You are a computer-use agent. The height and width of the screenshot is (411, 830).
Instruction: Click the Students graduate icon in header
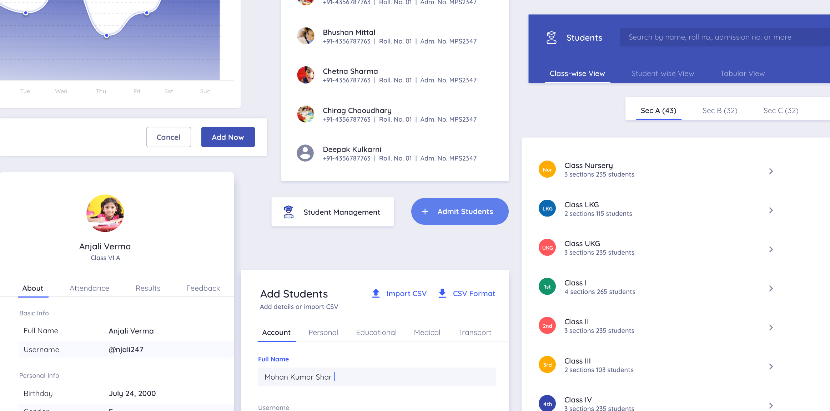[x=551, y=37]
